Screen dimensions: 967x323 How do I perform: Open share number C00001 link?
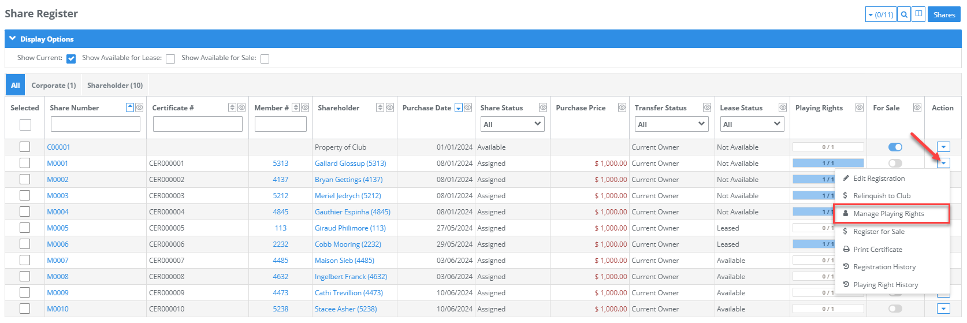pos(58,147)
